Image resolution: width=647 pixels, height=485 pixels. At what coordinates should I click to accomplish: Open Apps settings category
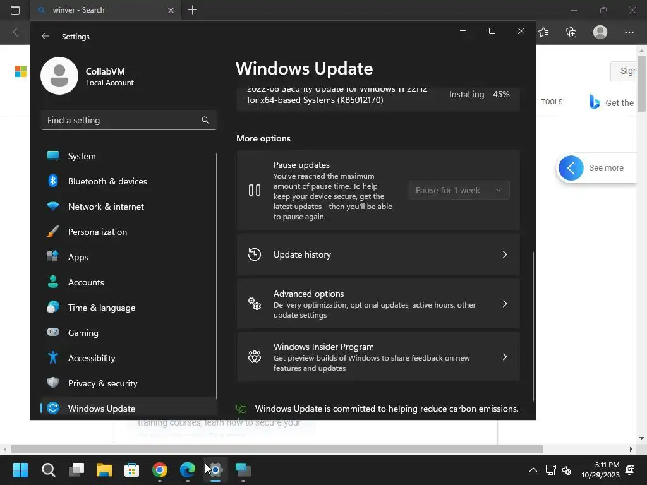pyautogui.click(x=128, y=257)
